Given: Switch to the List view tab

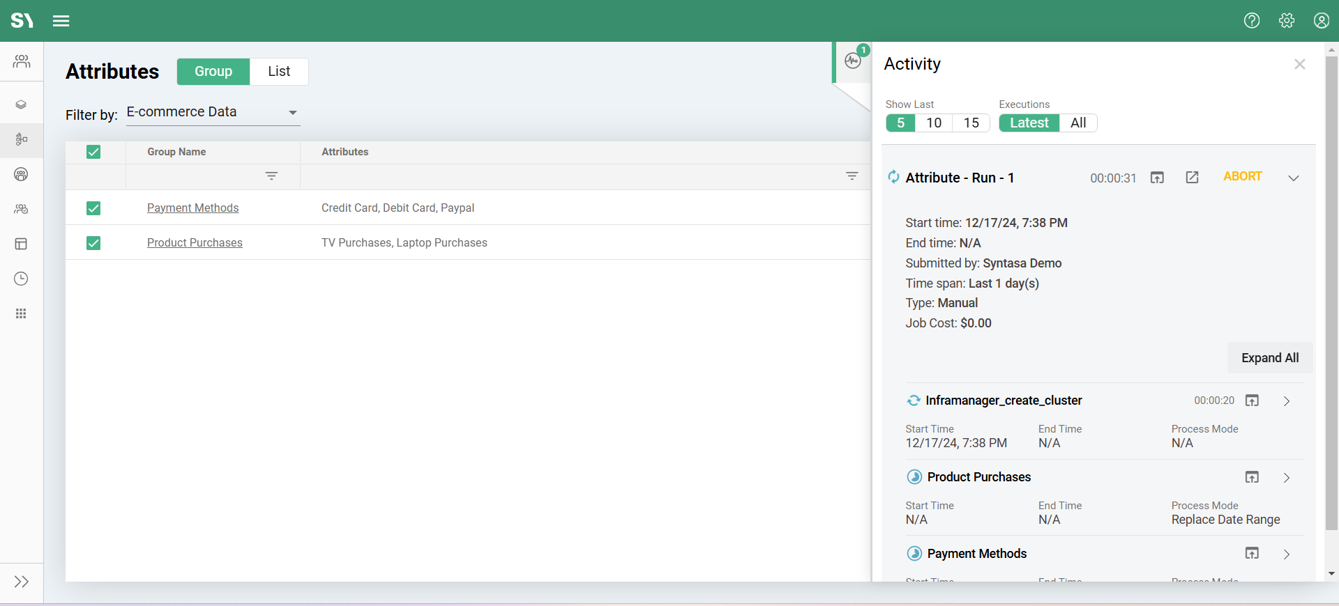Looking at the screenshot, I should (x=279, y=72).
